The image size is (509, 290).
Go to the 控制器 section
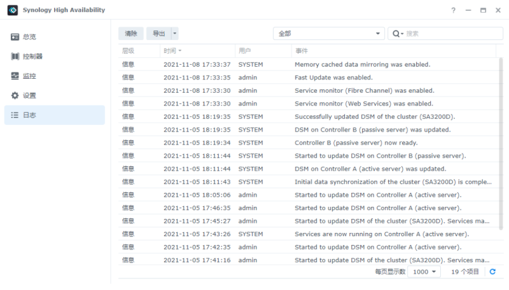[x=55, y=56]
